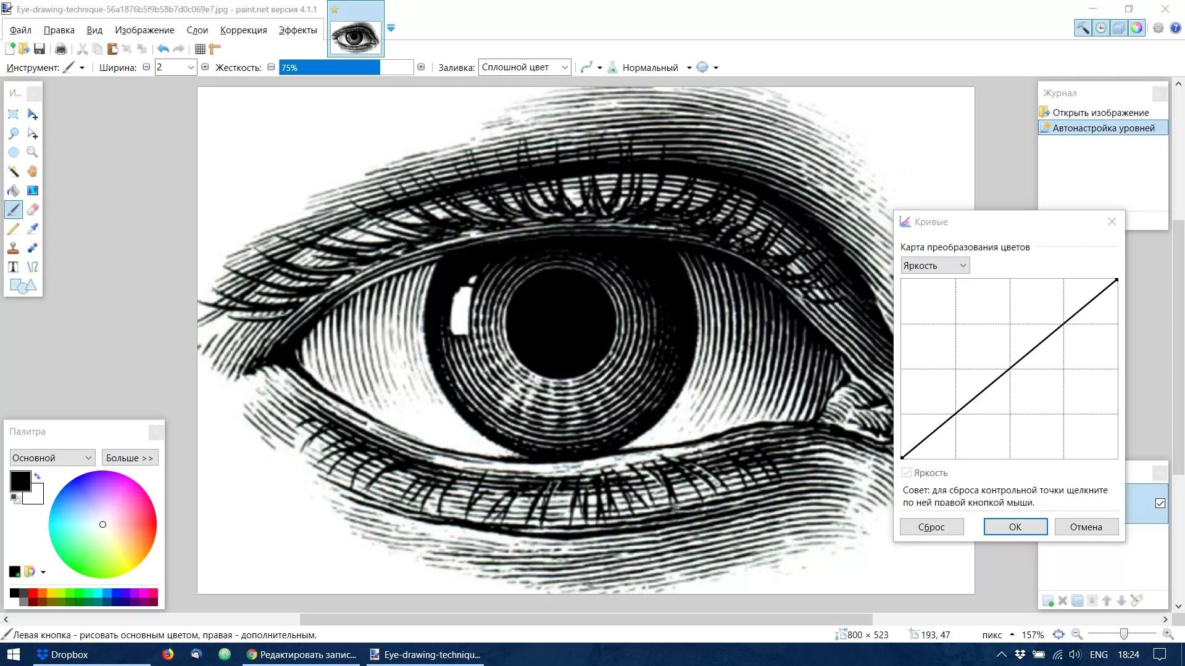Click OK in the Кривые dialog

1015,527
